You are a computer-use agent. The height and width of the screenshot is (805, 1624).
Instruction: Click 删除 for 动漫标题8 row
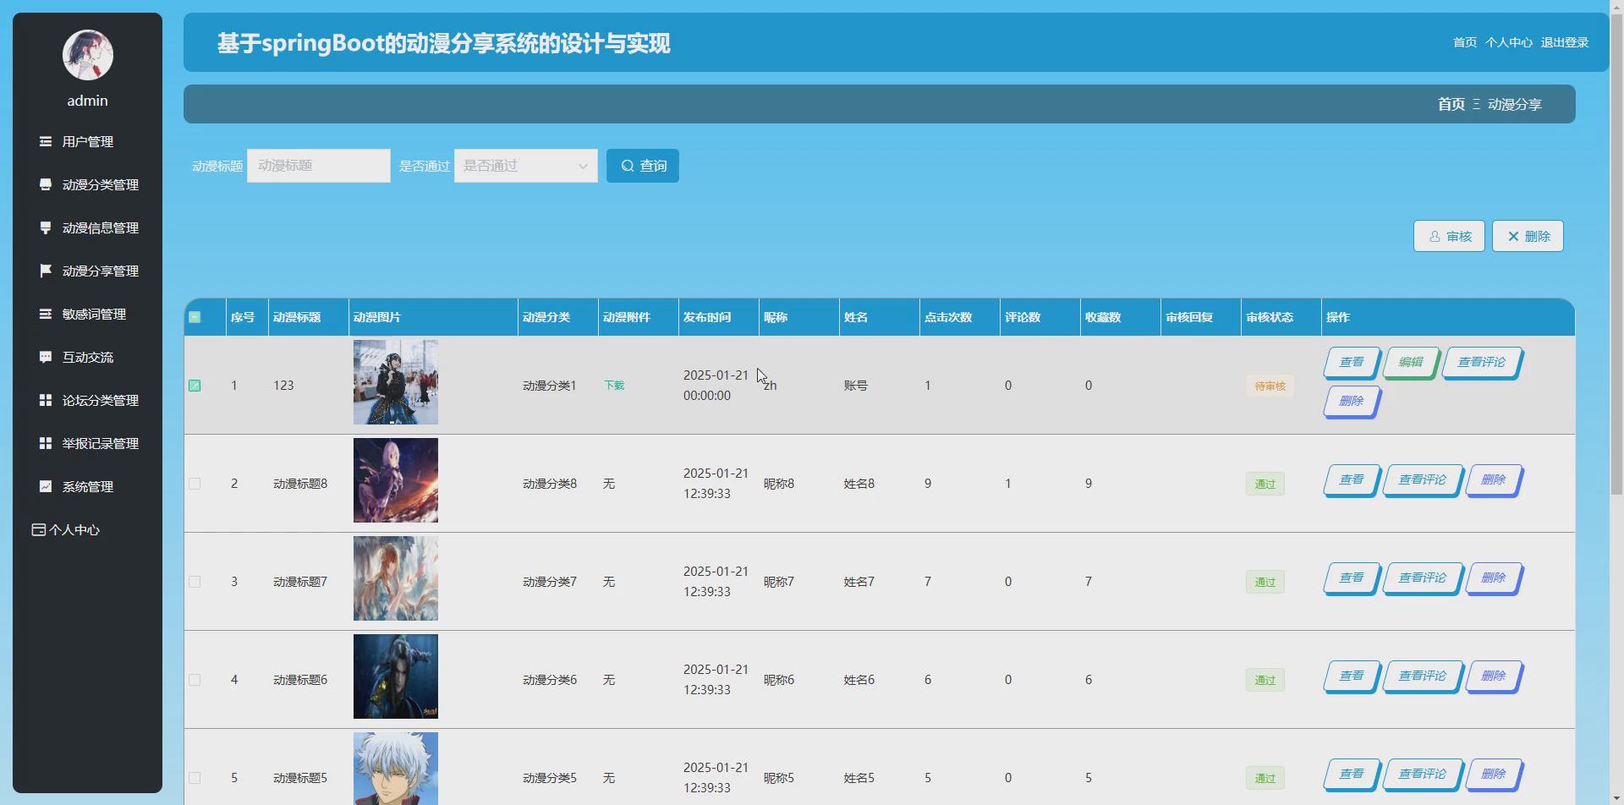pyautogui.click(x=1494, y=480)
